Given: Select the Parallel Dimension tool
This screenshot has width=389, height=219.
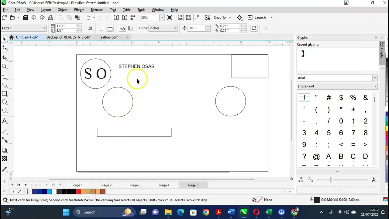Looking at the screenshot, I should click(x=5, y=131).
